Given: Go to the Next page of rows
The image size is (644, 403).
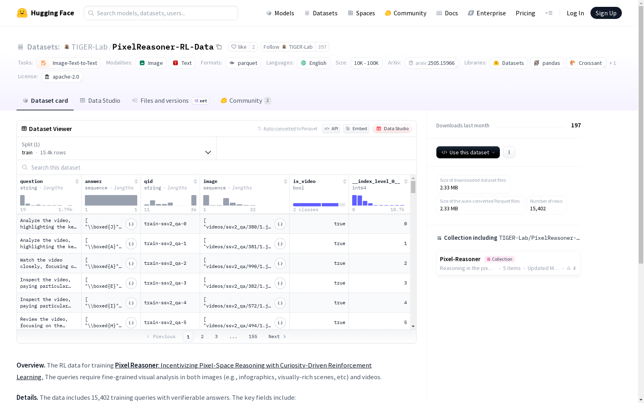Looking at the screenshot, I should 277,337.
